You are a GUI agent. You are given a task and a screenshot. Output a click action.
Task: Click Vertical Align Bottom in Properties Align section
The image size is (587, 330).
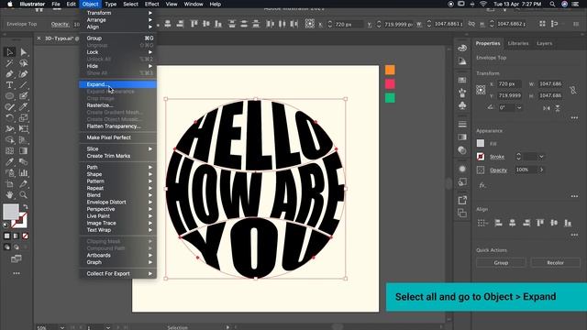[568, 223]
